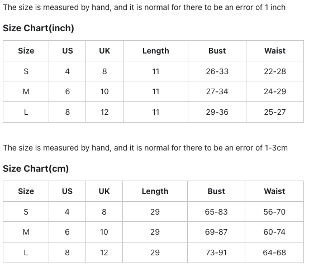Click the Size Chart(inch) heading
This screenshot has width=309, height=267.
point(39,28)
